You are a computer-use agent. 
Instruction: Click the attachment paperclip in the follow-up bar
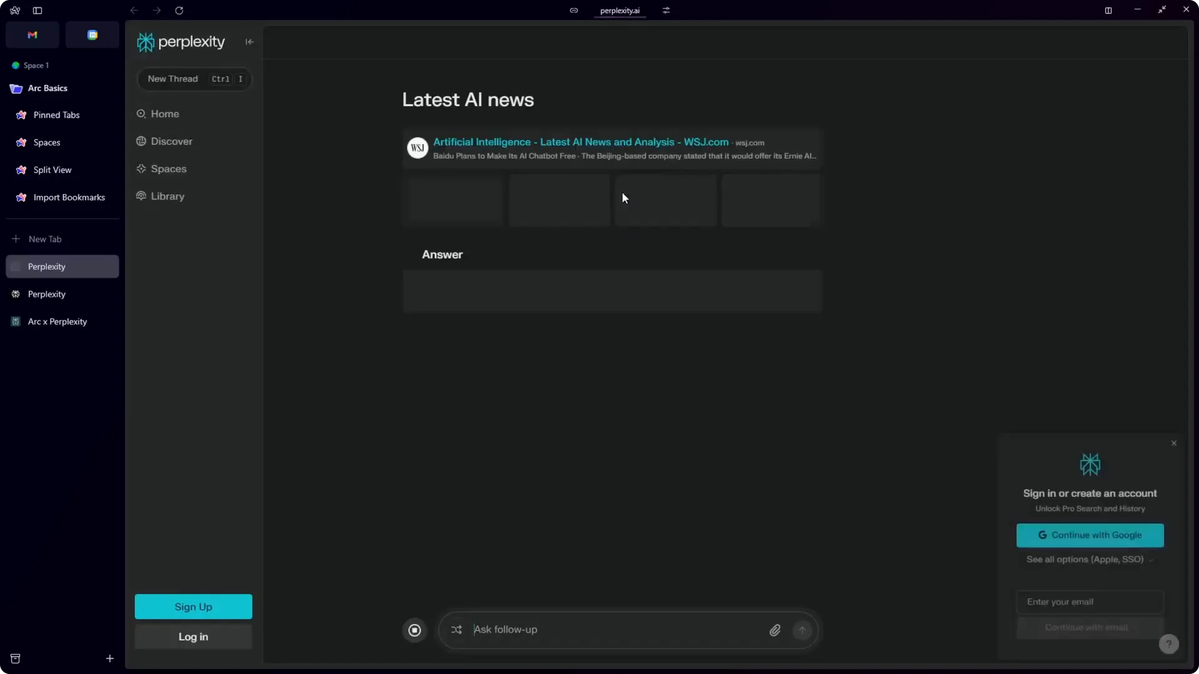click(x=774, y=630)
